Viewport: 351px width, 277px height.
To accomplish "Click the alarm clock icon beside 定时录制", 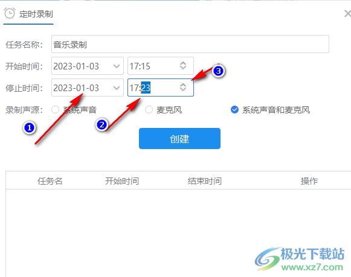I will (x=10, y=13).
